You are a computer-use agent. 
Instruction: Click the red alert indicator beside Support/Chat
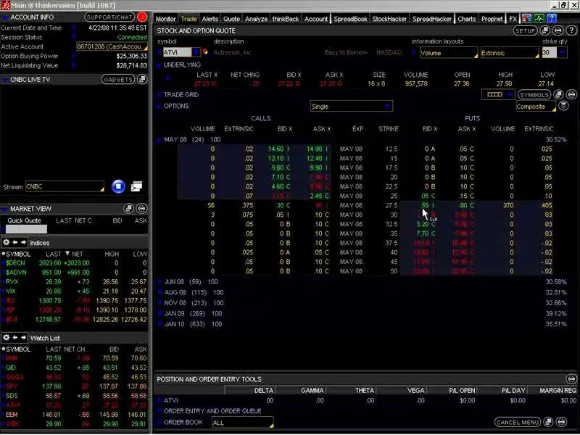(x=142, y=17)
